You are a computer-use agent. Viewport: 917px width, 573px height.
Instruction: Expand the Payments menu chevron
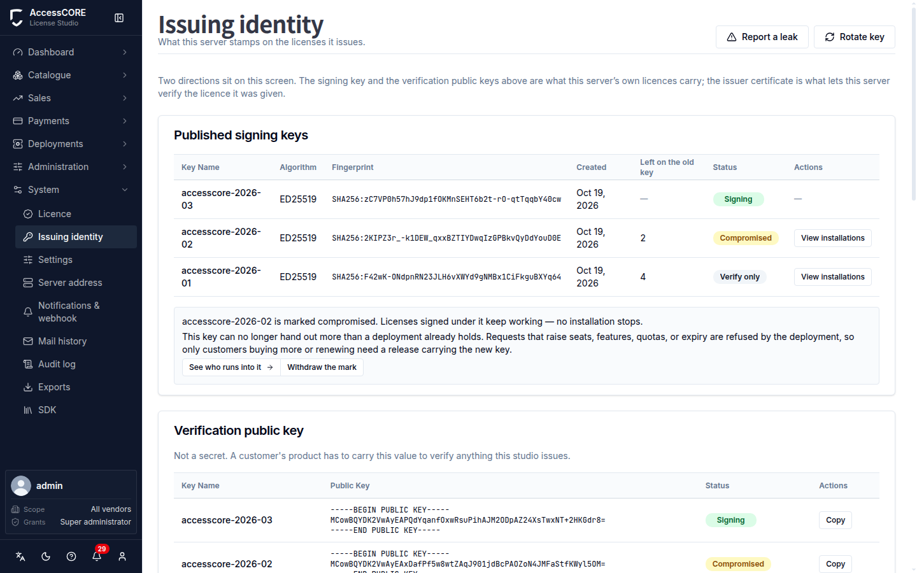click(x=125, y=121)
